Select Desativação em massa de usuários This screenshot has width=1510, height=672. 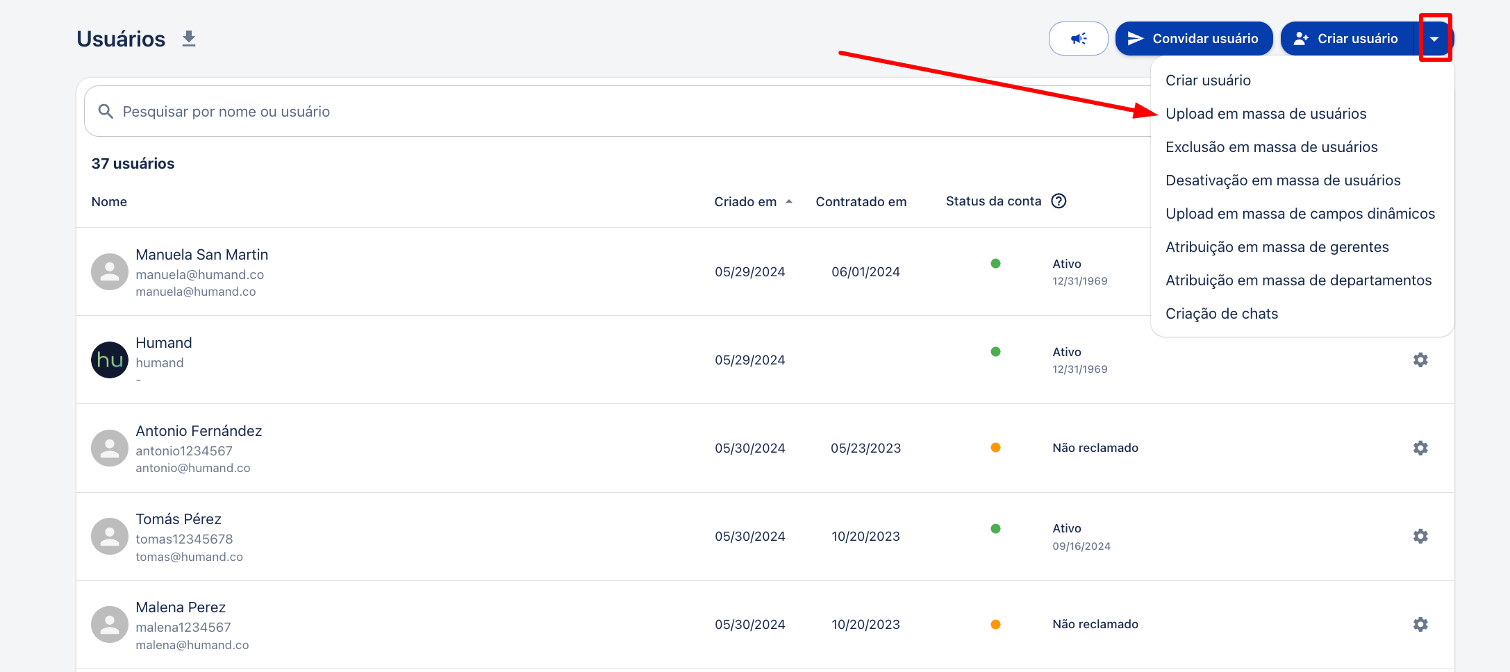[1282, 180]
